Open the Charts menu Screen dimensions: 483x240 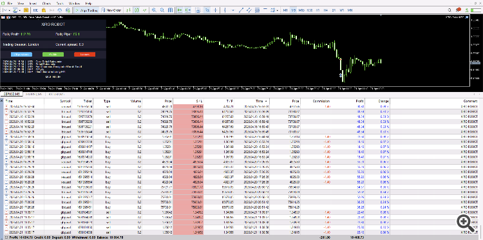[x=47, y=3]
